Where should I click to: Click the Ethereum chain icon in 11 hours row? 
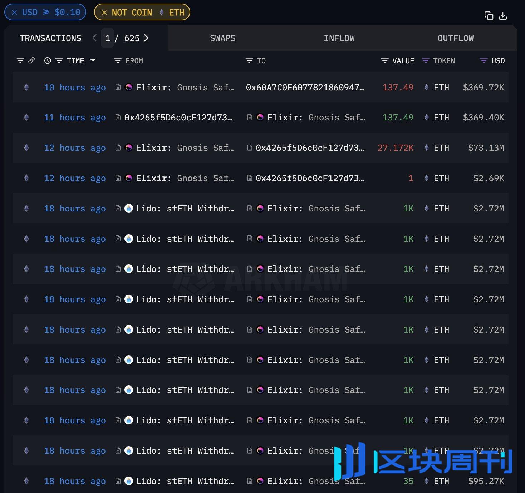[26, 117]
